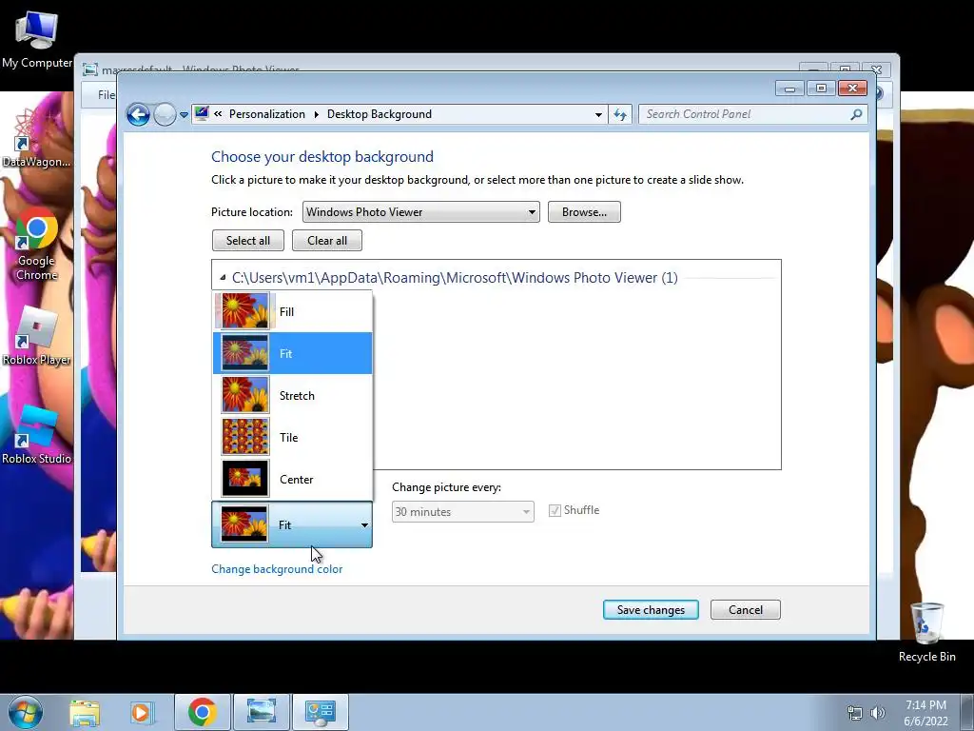Minimize the Desktop Background window
974x731 pixels.
click(789, 89)
